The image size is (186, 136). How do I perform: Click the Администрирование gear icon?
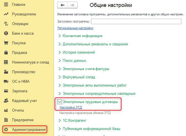click(6, 129)
